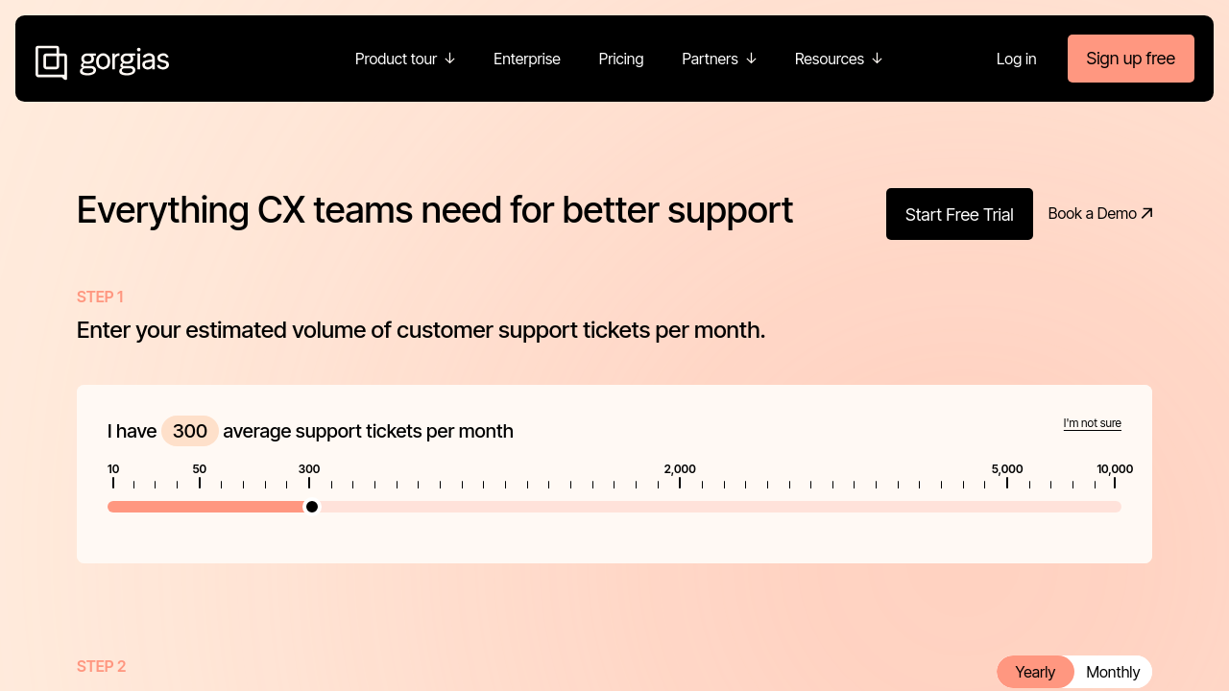Click the 300 ticket count field
Image resolution: width=1229 pixels, height=691 pixels.
tap(190, 431)
